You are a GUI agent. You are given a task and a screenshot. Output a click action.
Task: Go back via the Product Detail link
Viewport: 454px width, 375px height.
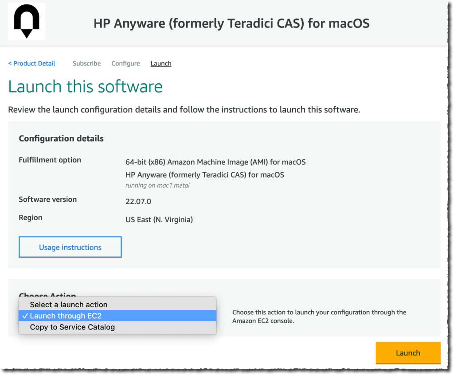[31, 63]
